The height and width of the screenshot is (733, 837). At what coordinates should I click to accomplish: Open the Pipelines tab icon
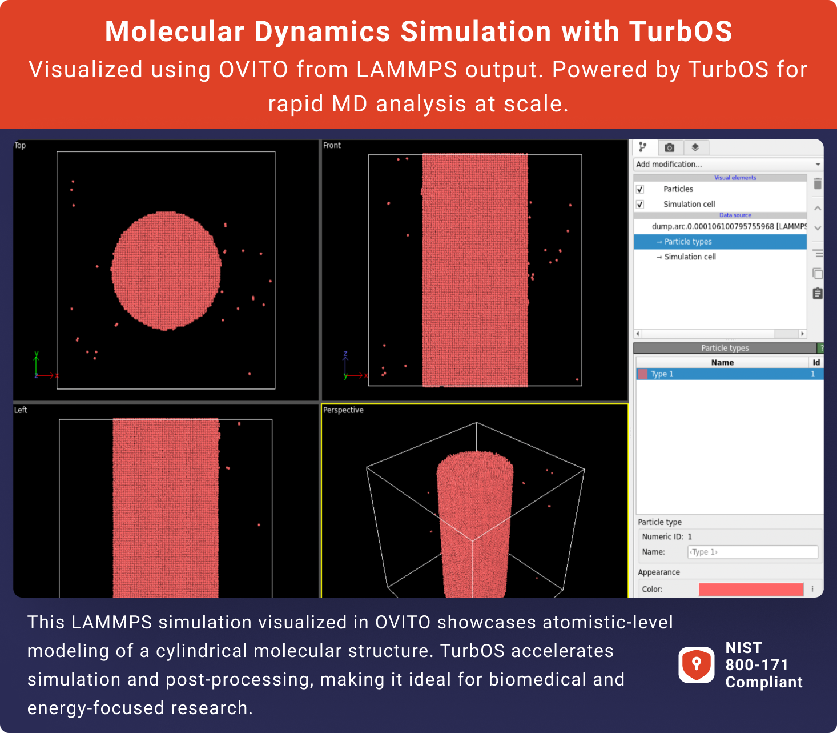644,147
